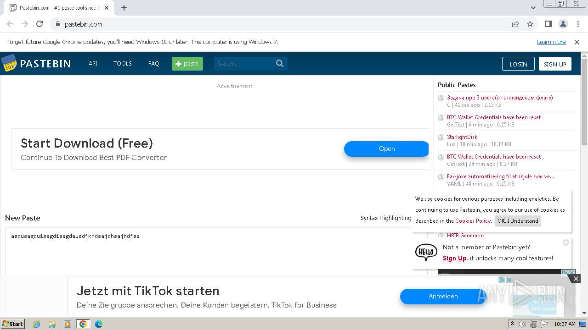The width and height of the screenshot is (588, 330).
Task: Open the Cookies Policy link
Action: point(473,221)
